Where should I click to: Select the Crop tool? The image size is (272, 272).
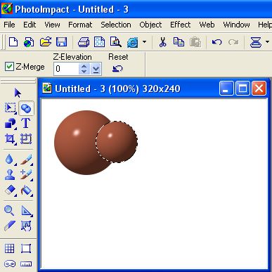(11, 139)
